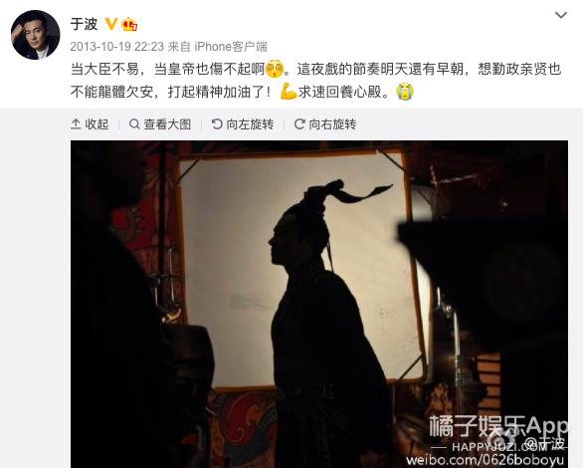Click the clockwise rotate arrow icon
Image resolution: width=583 pixels, height=468 pixels.
299,124
